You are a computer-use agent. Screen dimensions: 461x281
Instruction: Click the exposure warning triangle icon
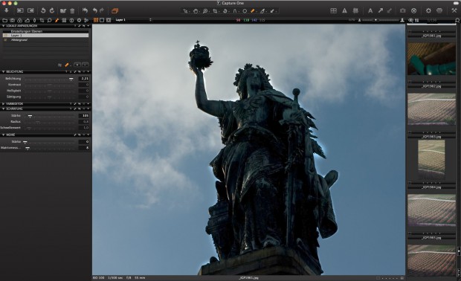(x=344, y=10)
